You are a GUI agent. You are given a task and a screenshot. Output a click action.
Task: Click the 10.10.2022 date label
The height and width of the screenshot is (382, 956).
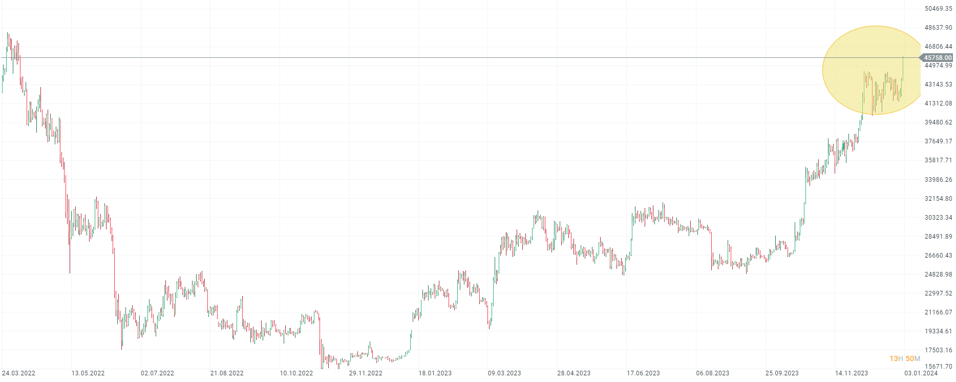pyautogui.click(x=296, y=373)
